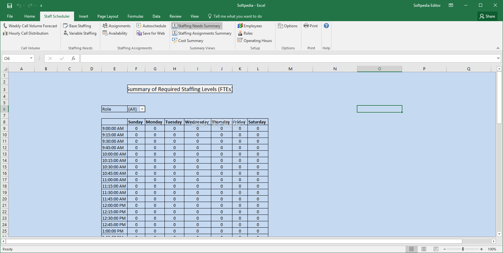Run Autoschedule command
This screenshot has height=253, width=503.
pyautogui.click(x=151, y=26)
